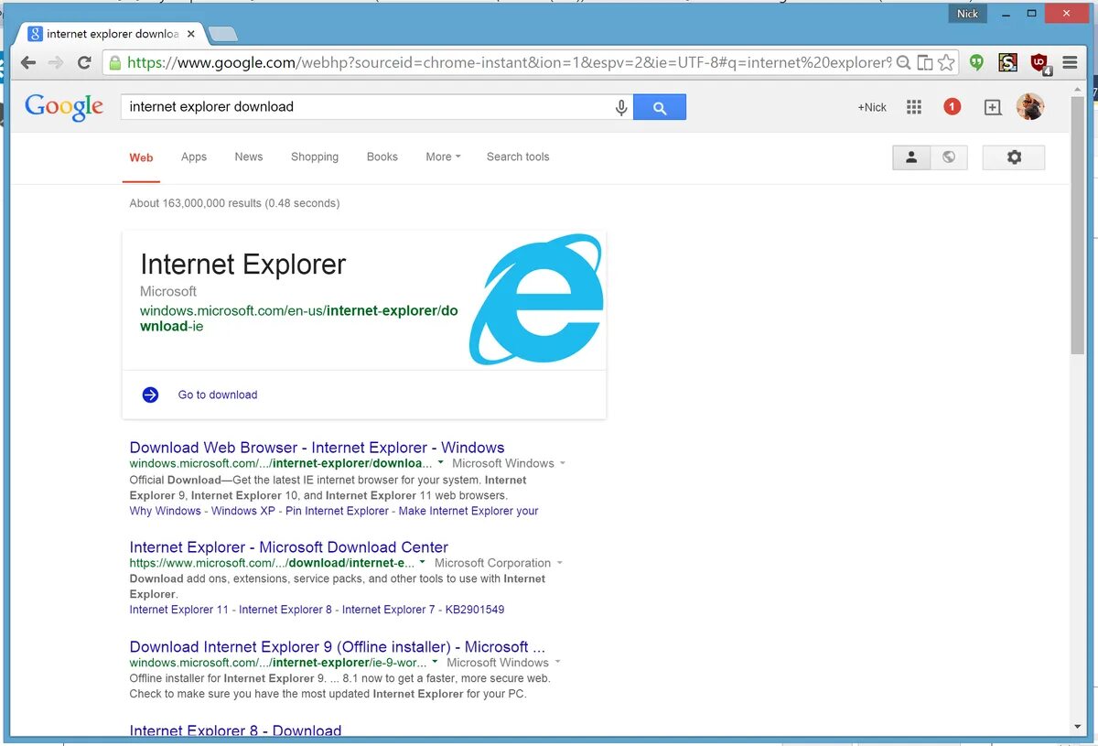This screenshot has height=746, width=1098.
Task: Click the Nick profile button in title bar
Action: (968, 14)
